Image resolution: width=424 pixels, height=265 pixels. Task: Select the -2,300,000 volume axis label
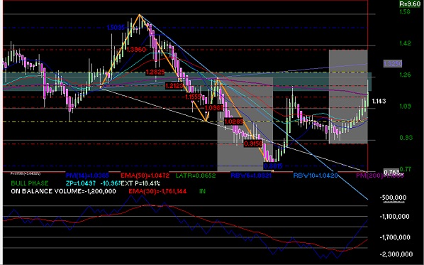pos(396,254)
